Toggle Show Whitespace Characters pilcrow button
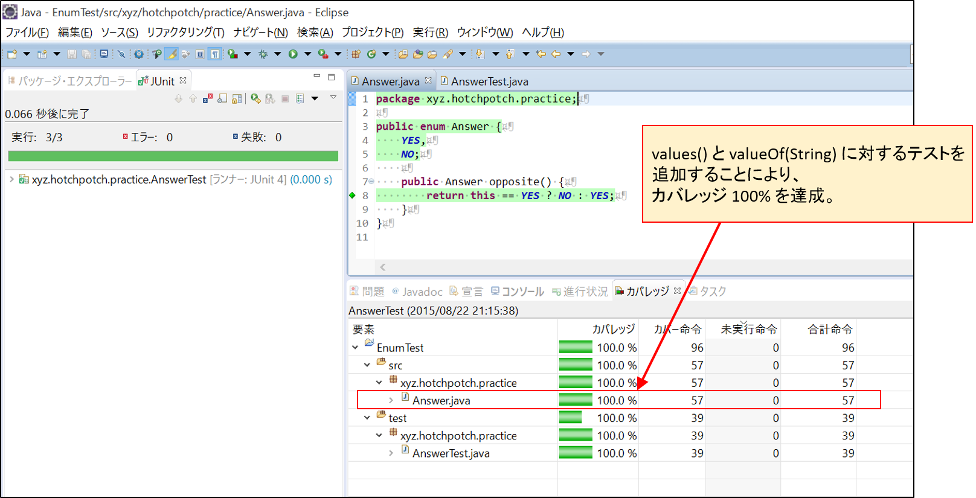 215,54
